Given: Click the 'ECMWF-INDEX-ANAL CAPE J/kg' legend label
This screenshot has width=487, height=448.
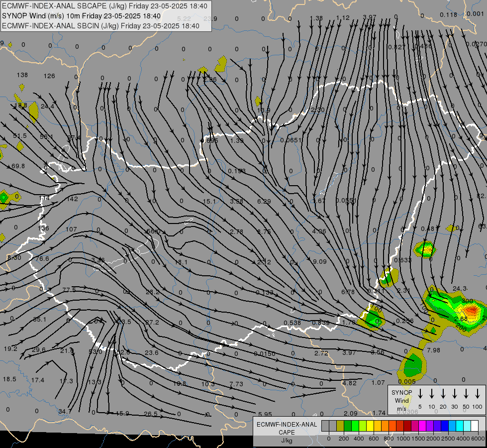Looking at the screenshot, I should click(x=287, y=432).
